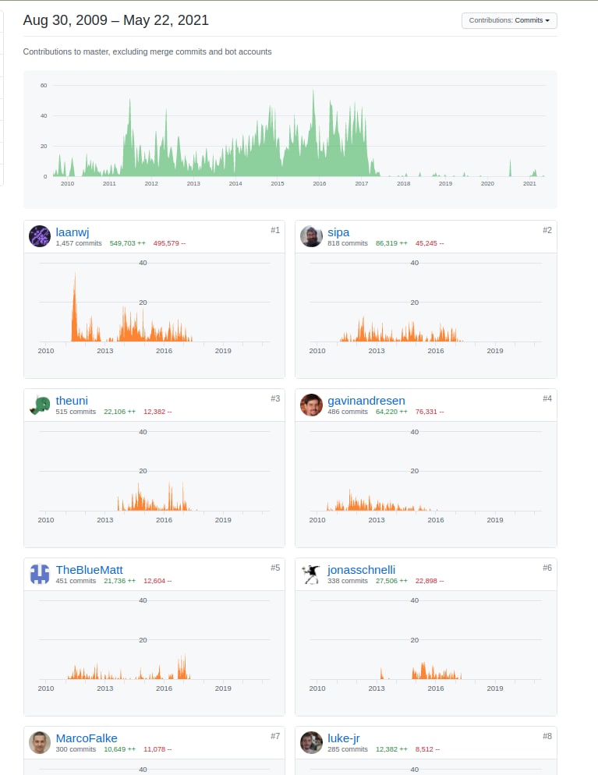598x775 pixels.
Task: Open MarcoFalke's profile link
Action: [x=87, y=738]
